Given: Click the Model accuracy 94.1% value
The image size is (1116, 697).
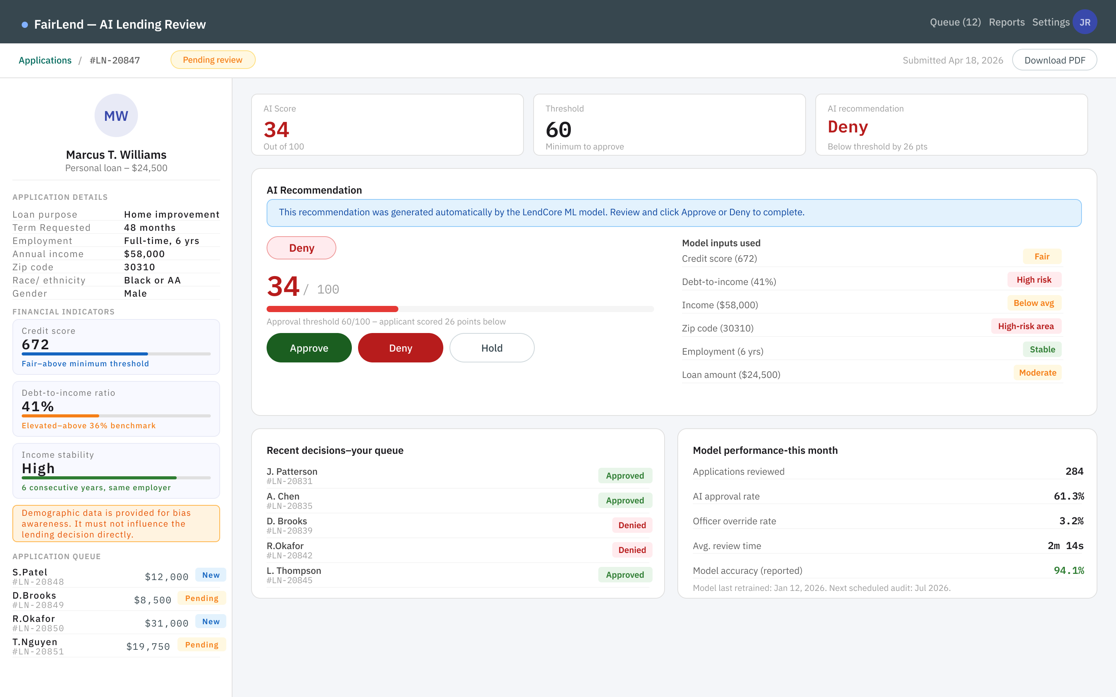Looking at the screenshot, I should 1068,570.
